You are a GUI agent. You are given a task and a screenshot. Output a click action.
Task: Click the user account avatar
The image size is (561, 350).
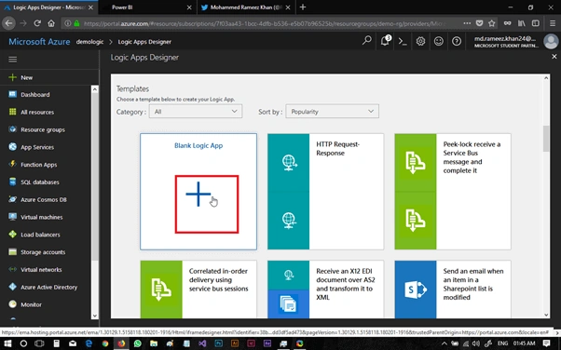tap(551, 42)
